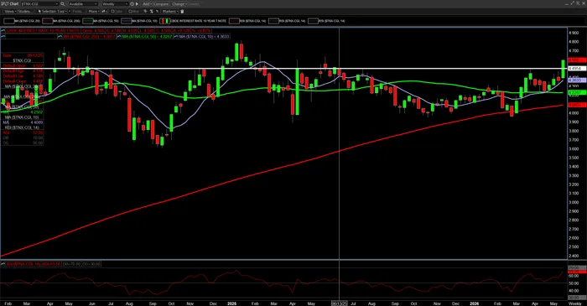Click the RSI value row in data box
The height and width of the screenshot is (306, 587).
pos(23,132)
